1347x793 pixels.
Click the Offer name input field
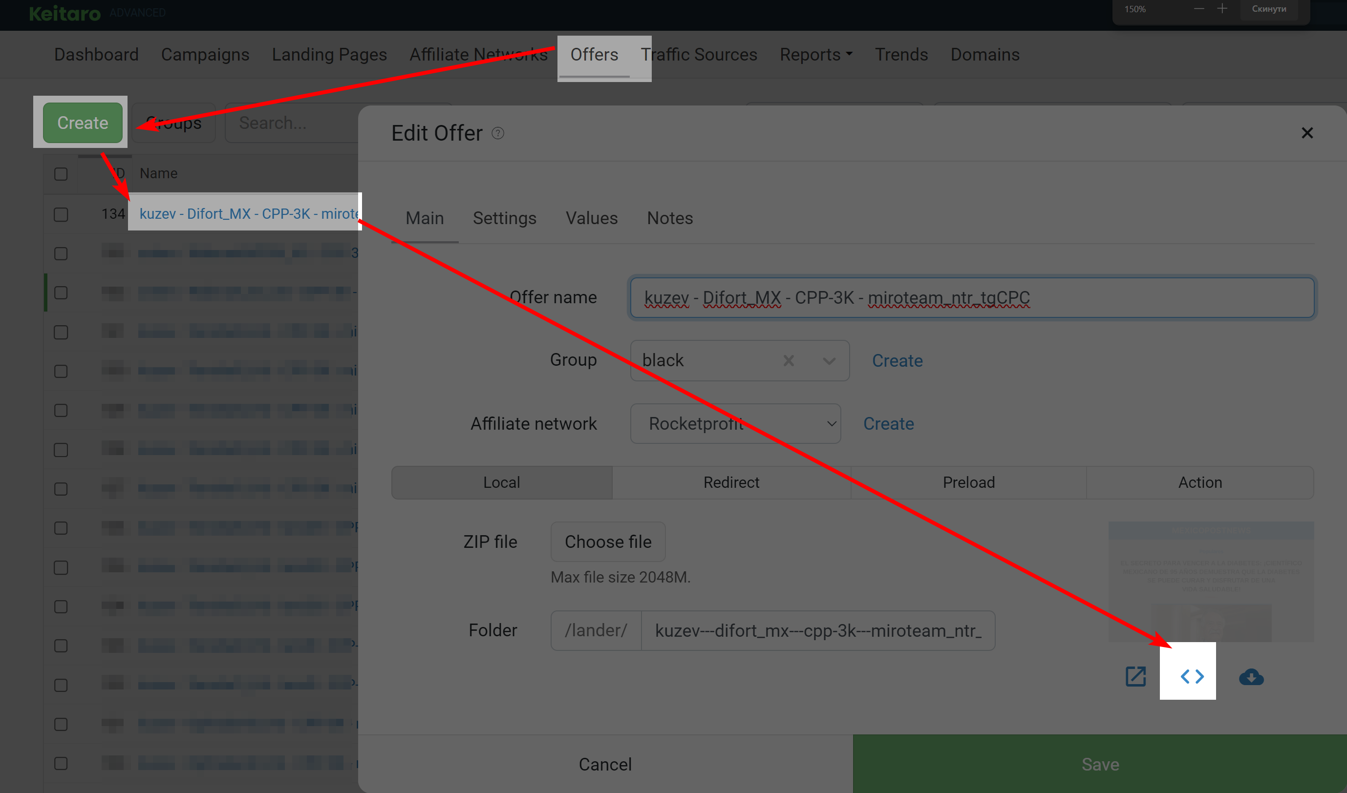pos(972,297)
